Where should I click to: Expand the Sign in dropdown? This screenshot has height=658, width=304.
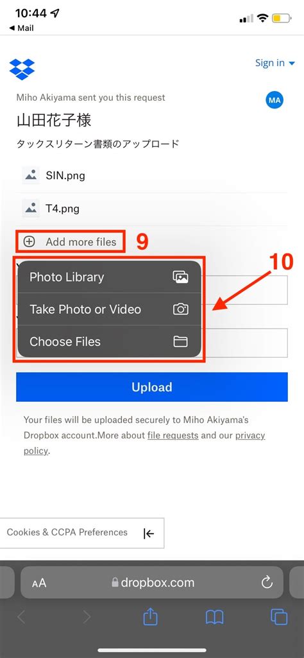pyautogui.click(x=276, y=63)
